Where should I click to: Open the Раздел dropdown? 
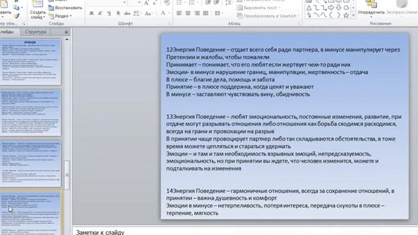tap(60, 16)
